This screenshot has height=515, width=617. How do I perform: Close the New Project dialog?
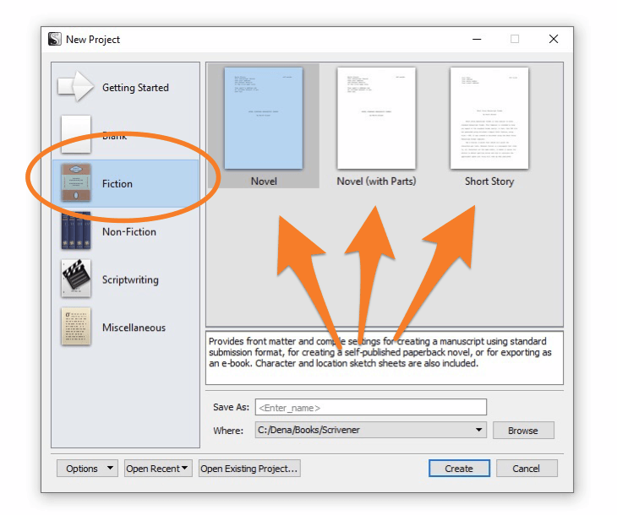click(554, 39)
